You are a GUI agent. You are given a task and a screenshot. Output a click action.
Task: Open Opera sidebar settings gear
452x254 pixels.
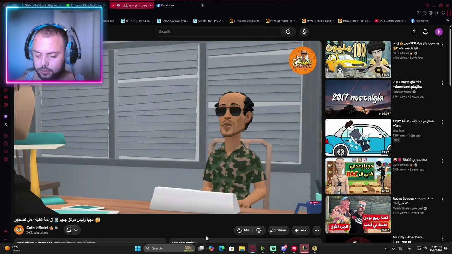pos(6,159)
